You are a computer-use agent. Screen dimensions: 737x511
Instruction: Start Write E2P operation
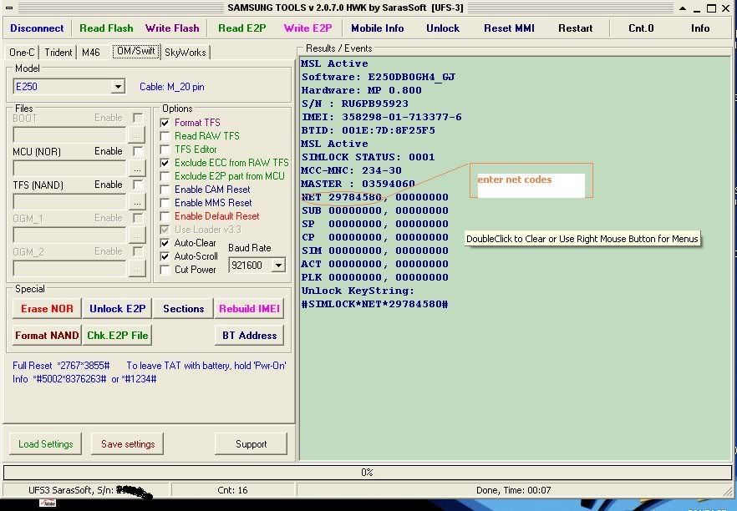tap(308, 28)
